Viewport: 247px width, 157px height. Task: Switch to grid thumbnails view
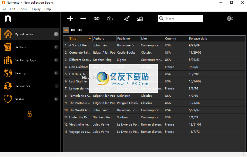(73, 30)
